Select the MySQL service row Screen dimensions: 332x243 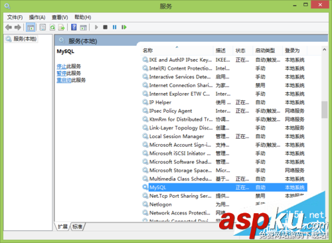click(x=224, y=187)
